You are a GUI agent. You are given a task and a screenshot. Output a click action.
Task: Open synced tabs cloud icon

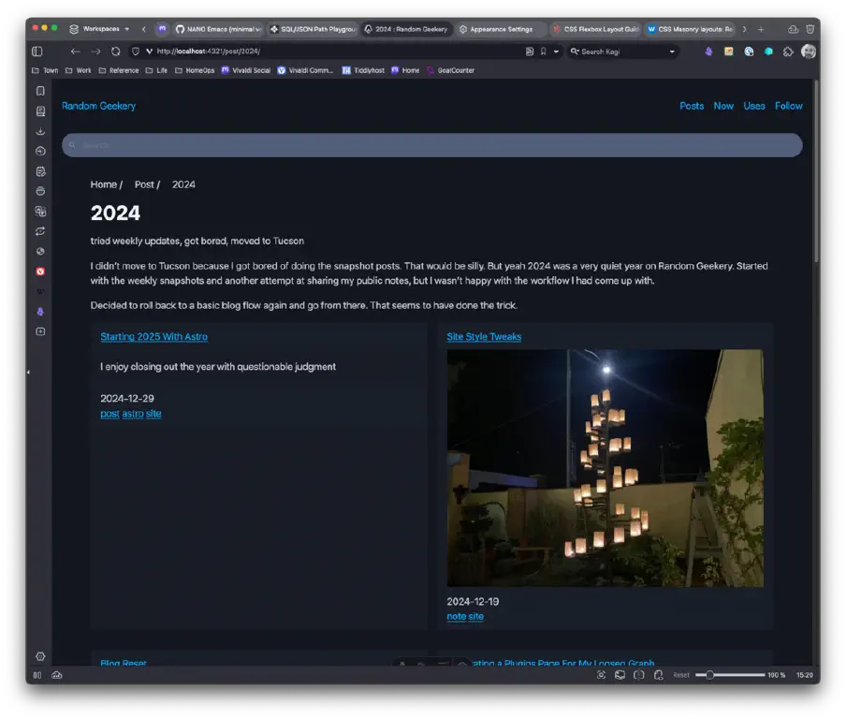click(793, 29)
